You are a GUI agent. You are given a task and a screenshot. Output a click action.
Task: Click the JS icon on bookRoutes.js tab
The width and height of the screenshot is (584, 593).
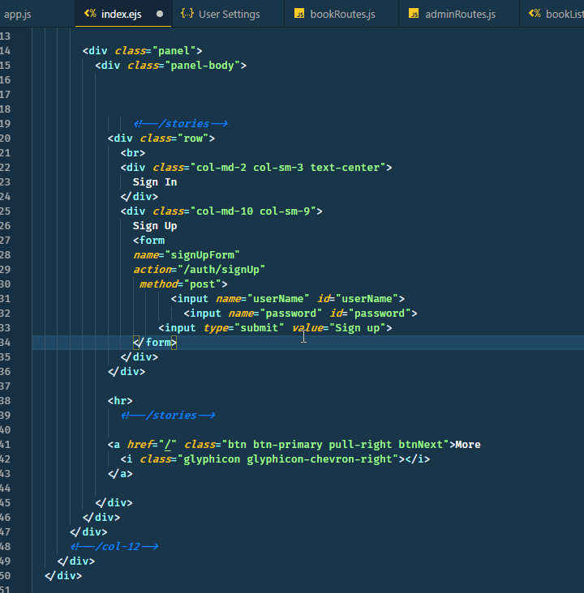[x=299, y=14]
